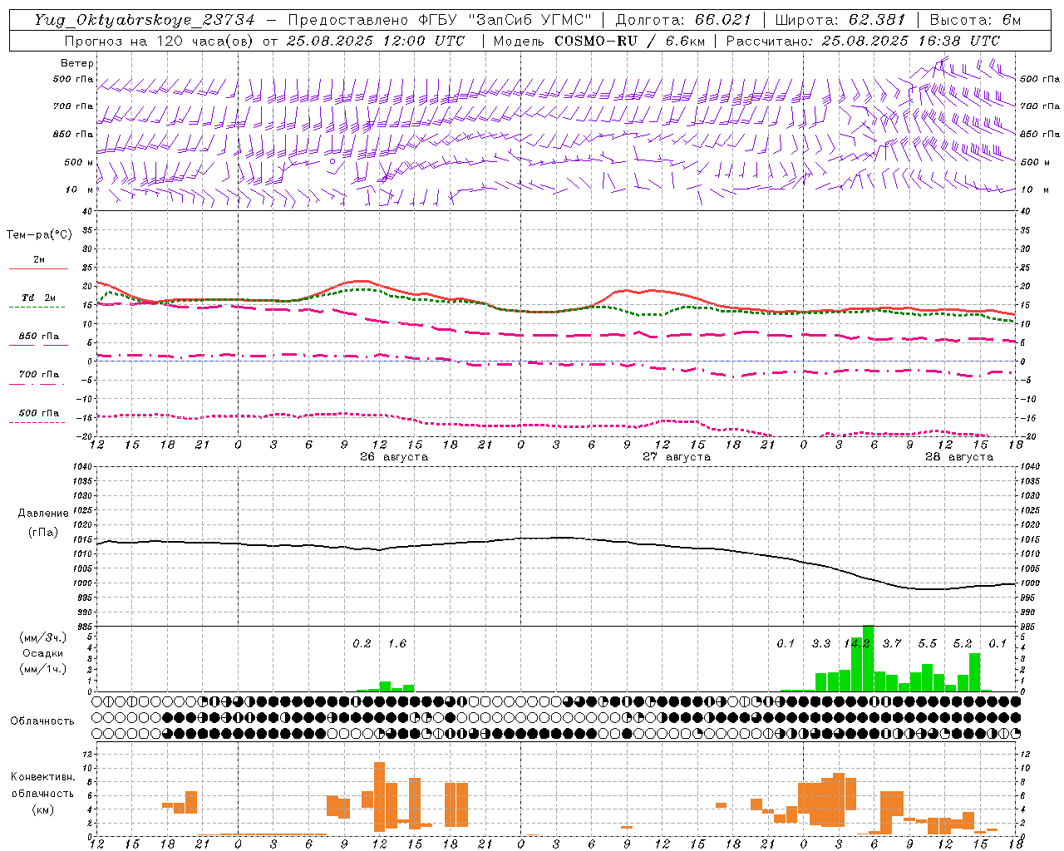The height and width of the screenshot is (851, 1064).
Task: Click the Конвективн. облачность label
Action: coord(42,785)
